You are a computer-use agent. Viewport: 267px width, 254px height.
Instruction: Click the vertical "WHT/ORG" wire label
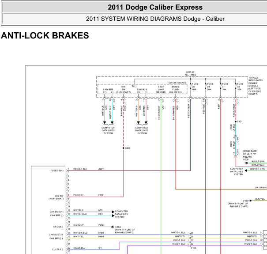point(136,111)
